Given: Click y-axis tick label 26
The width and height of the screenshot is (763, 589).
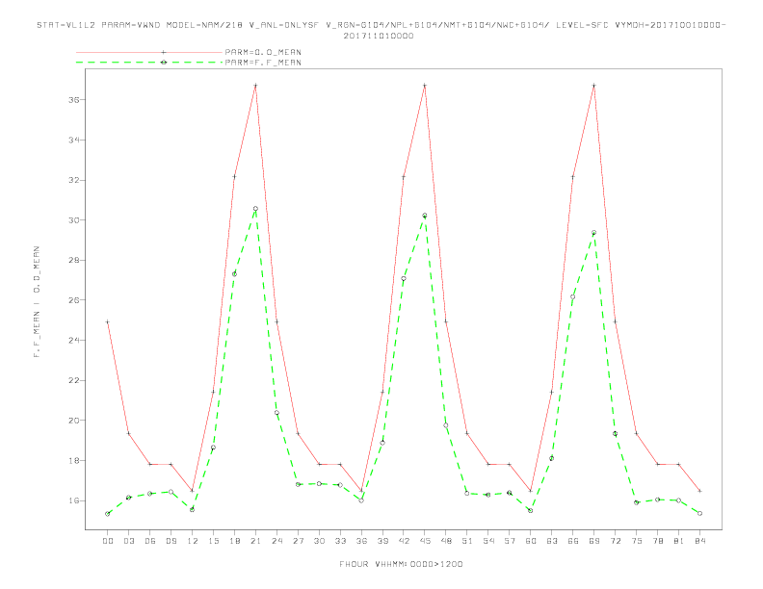Looking at the screenshot, I should click(x=74, y=300).
